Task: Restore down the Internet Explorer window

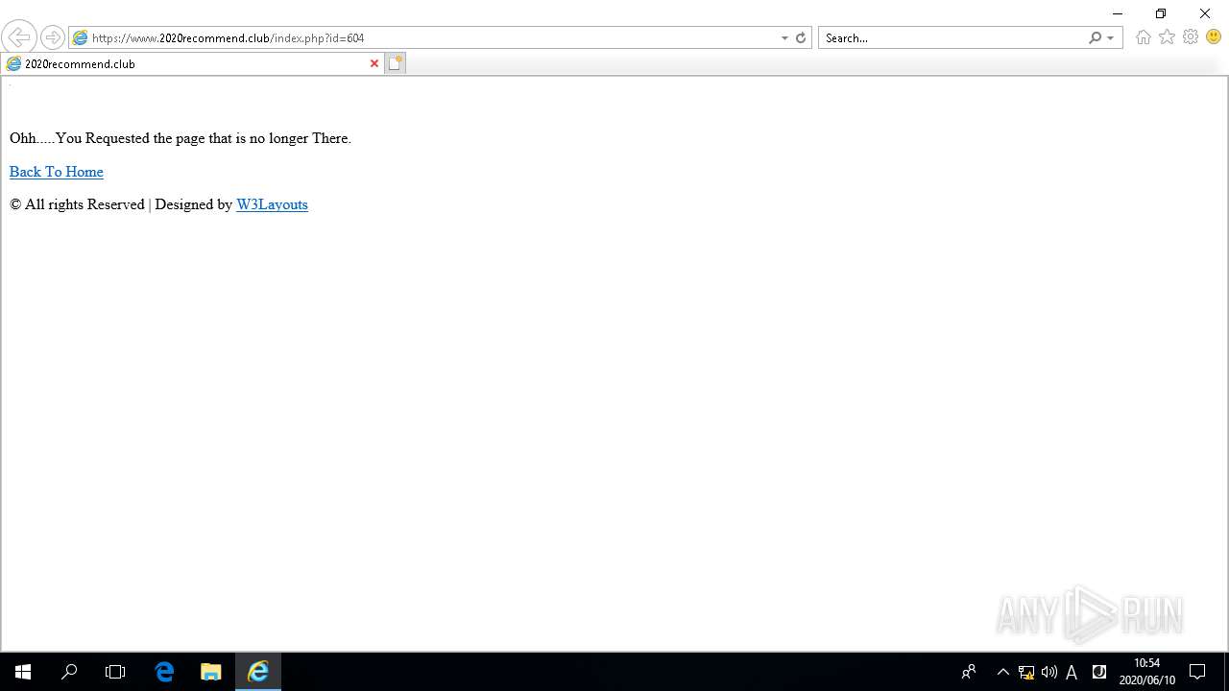Action: click(1161, 13)
